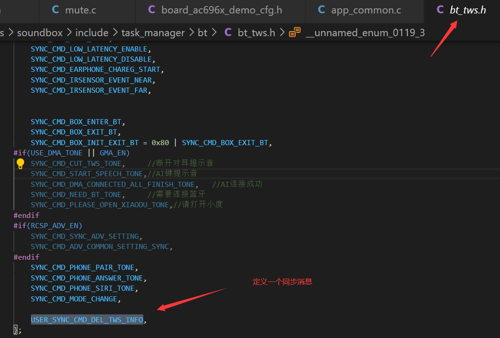Screen dimensions: 500x338
Task: Click SYNC_CMD_IRSENSOR_EVENT_FAR entry
Action: pyautogui.click(x=89, y=90)
